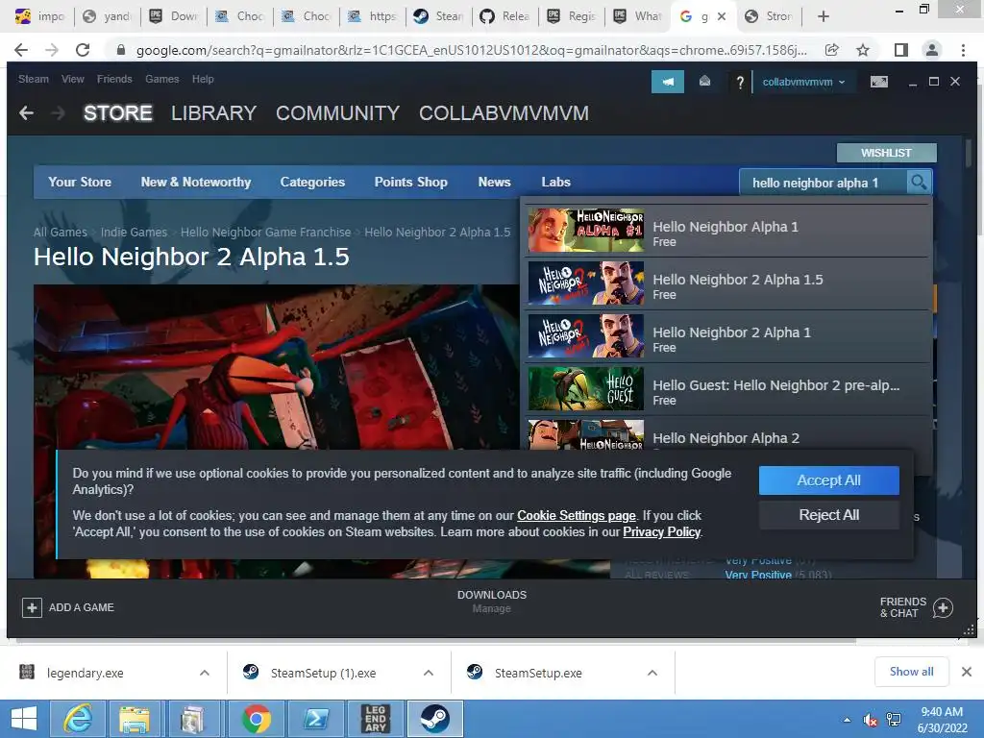
Task: Select Hello Neighbor Alpha 1 search result
Action: coord(726,231)
